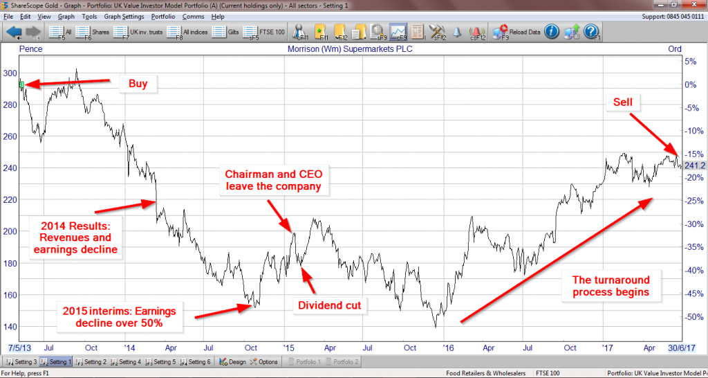This screenshot has width=708, height=378.
Task: Click the magnifier data-mining icon (sF9)
Action: coord(377,32)
